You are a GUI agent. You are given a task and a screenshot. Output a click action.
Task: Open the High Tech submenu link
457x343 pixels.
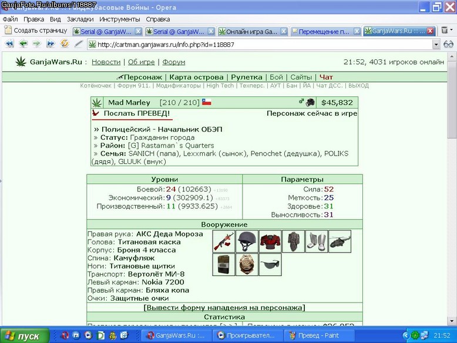pyautogui.click(x=220, y=85)
